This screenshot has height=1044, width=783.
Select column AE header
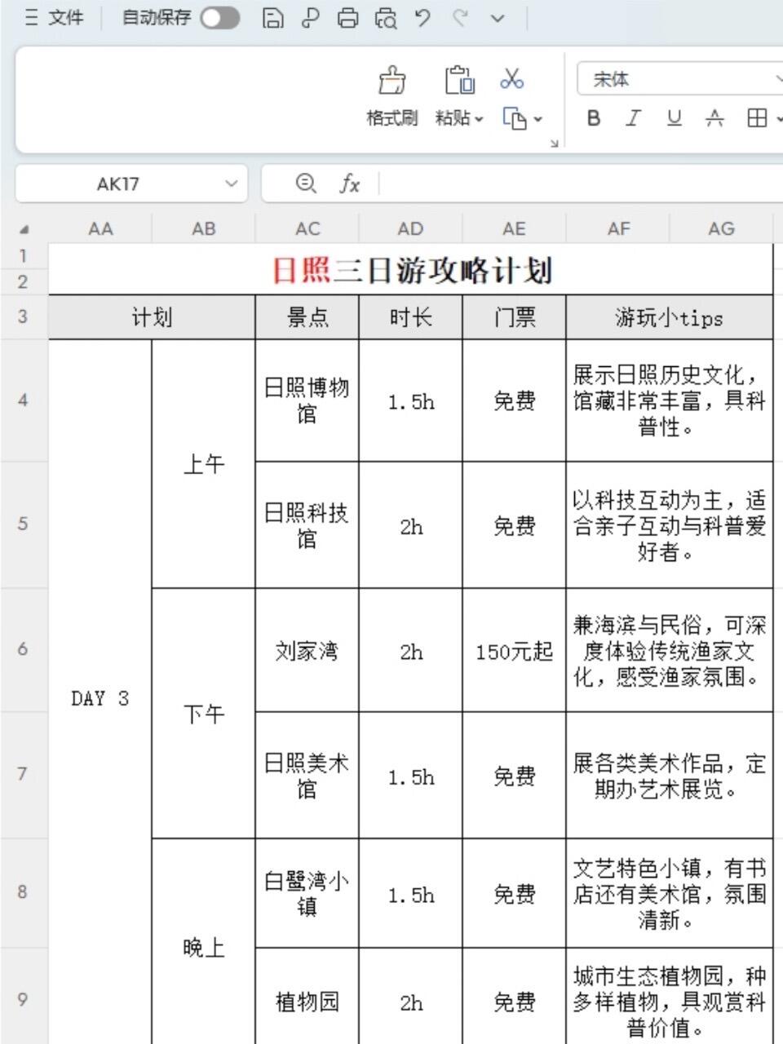(x=515, y=229)
